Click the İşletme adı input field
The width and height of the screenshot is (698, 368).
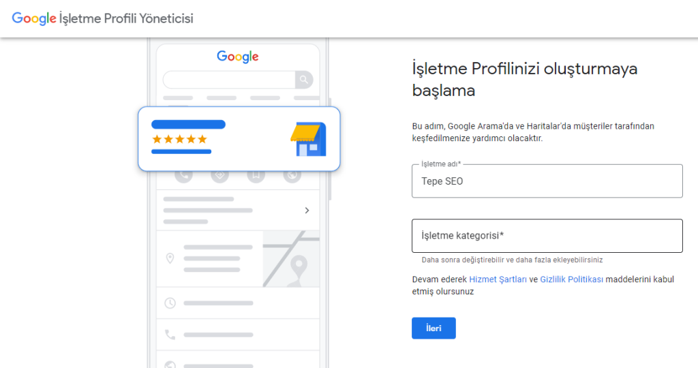[547, 181]
